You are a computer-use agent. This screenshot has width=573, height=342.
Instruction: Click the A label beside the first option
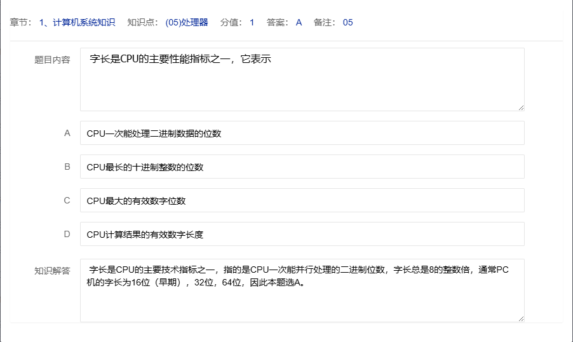coord(67,133)
